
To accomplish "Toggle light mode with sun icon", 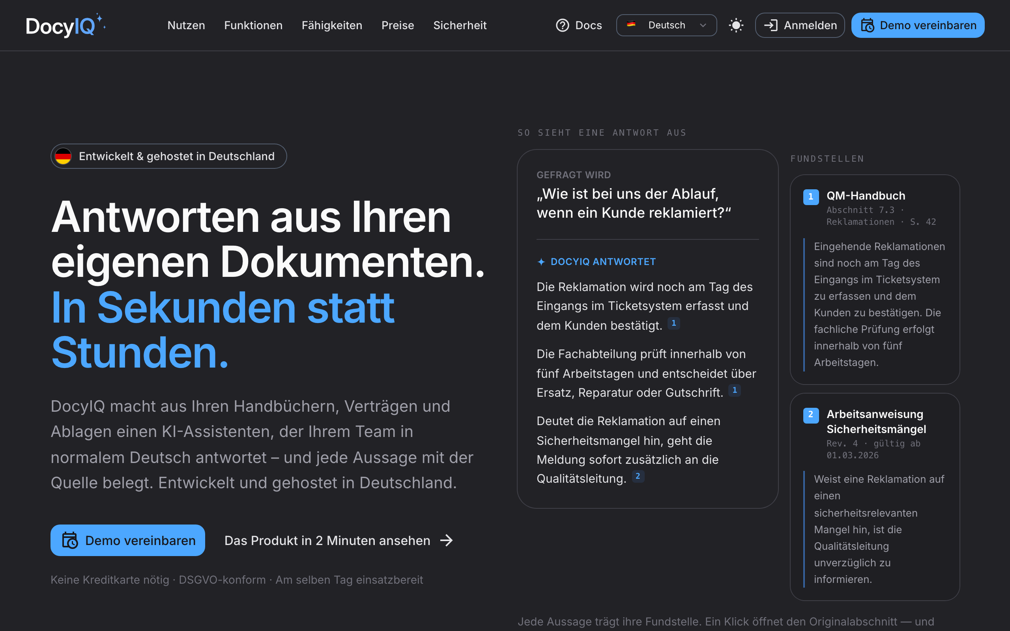I will 736,26.
